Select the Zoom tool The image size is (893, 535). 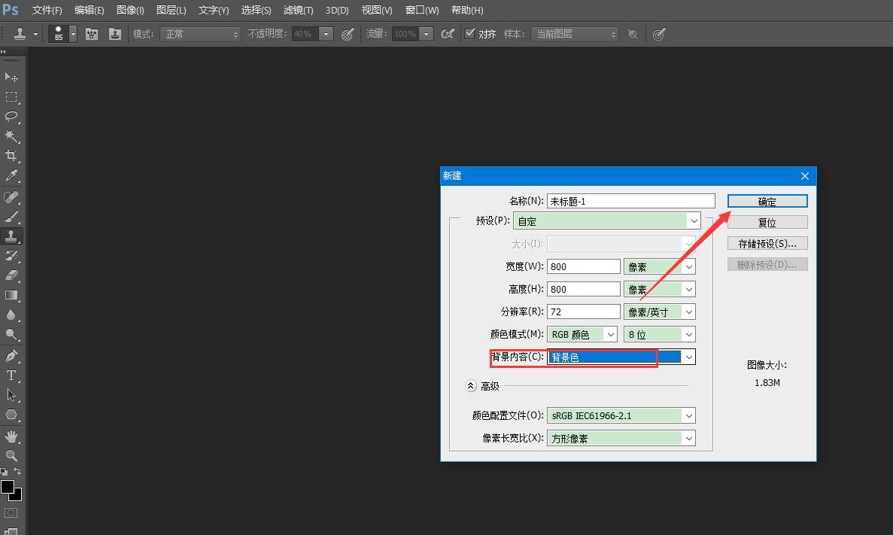tap(11, 456)
